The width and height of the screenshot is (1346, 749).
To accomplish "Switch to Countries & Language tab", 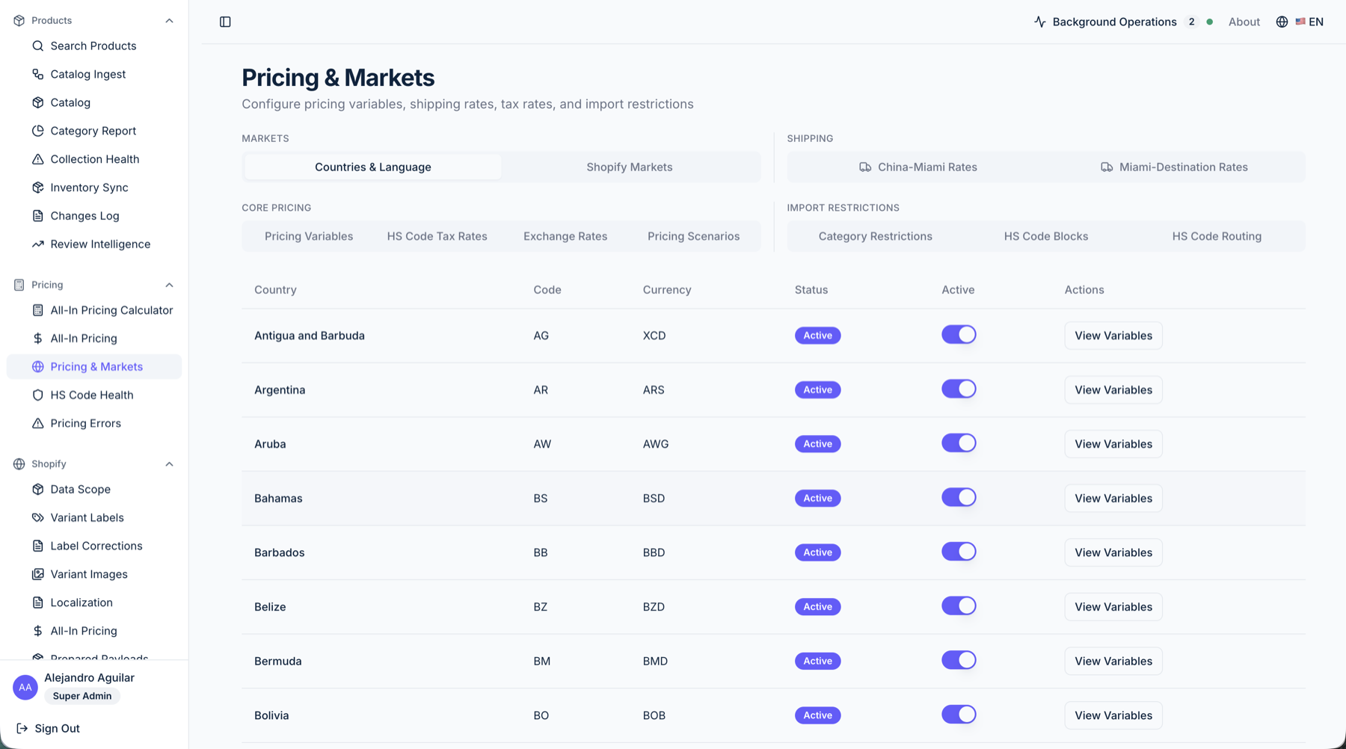I will click(373, 167).
